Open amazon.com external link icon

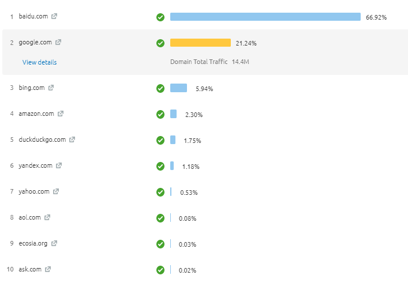61,114
